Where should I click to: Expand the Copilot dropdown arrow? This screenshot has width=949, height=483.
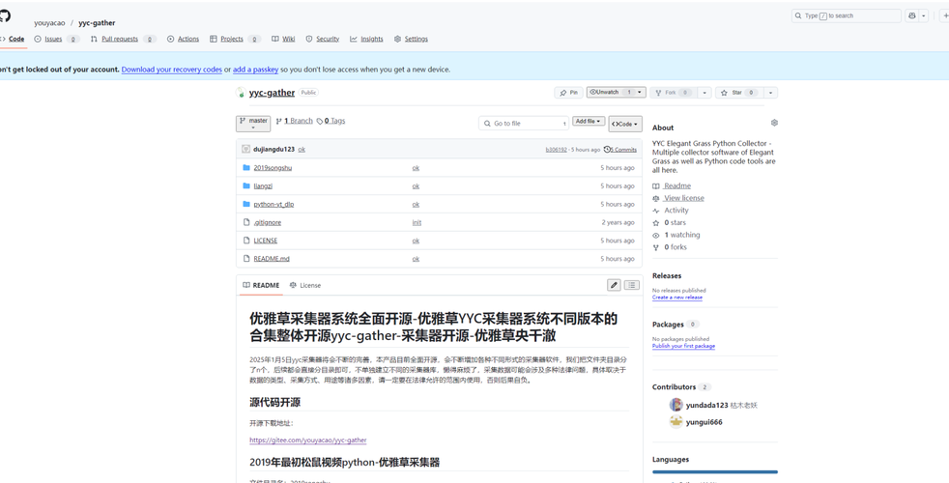[924, 15]
